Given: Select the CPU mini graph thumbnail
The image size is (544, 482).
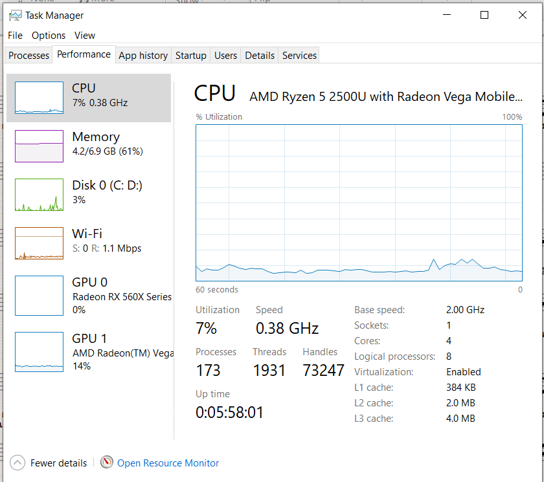Looking at the screenshot, I should pyautogui.click(x=40, y=98).
